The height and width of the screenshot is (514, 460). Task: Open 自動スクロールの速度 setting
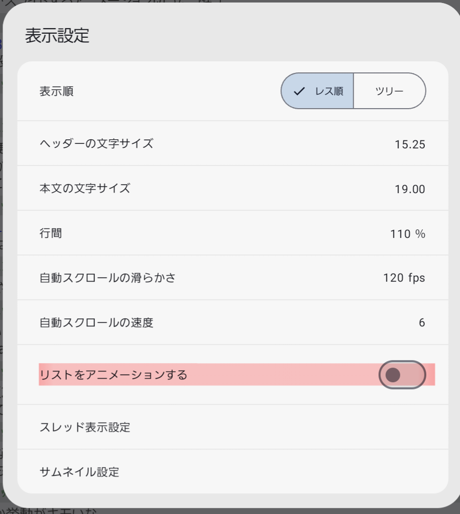point(96,322)
